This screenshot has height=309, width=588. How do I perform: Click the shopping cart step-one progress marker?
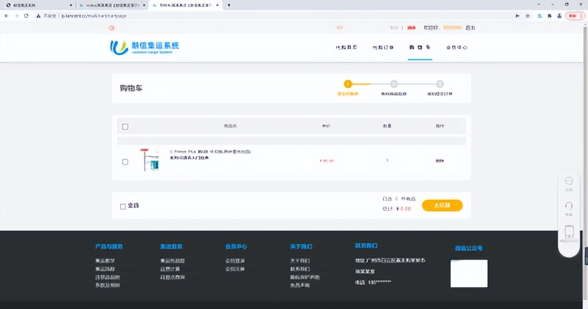pyautogui.click(x=348, y=84)
